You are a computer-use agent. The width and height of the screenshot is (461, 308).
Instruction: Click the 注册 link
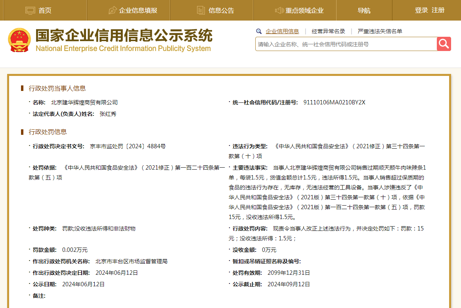click(x=438, y=10)
